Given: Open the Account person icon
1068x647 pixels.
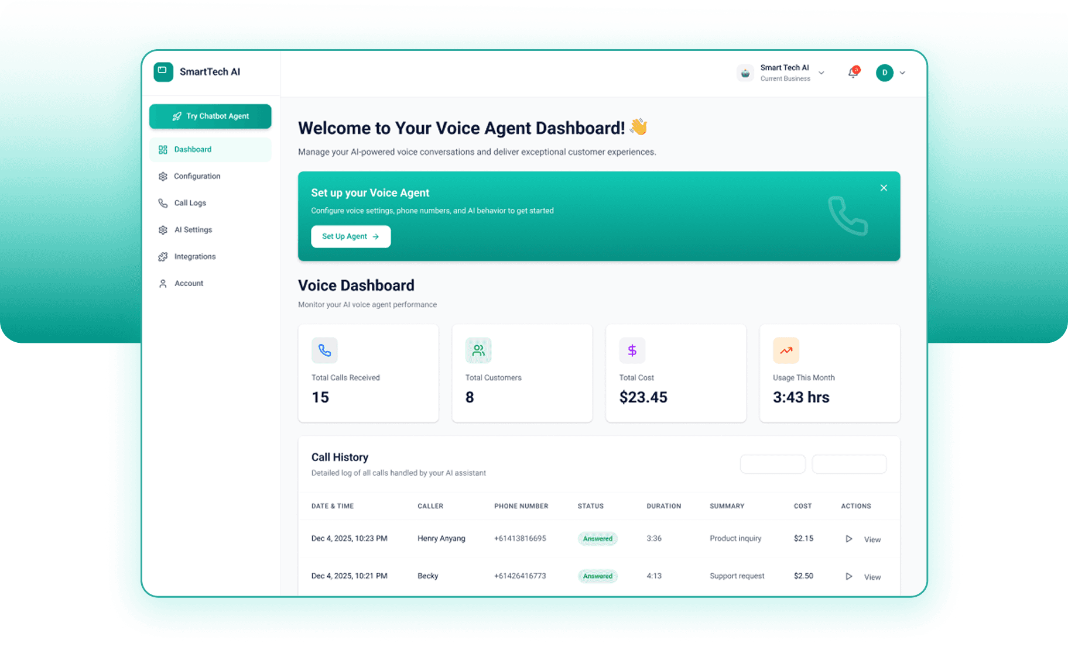Looking at the screenshot, I should (x=163, y=283).
